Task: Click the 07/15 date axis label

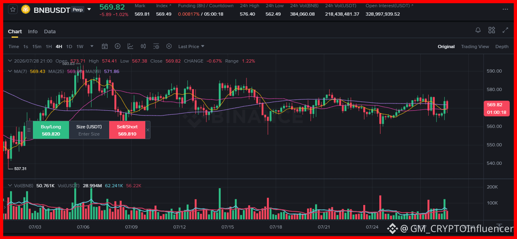Action: (228, 227)
